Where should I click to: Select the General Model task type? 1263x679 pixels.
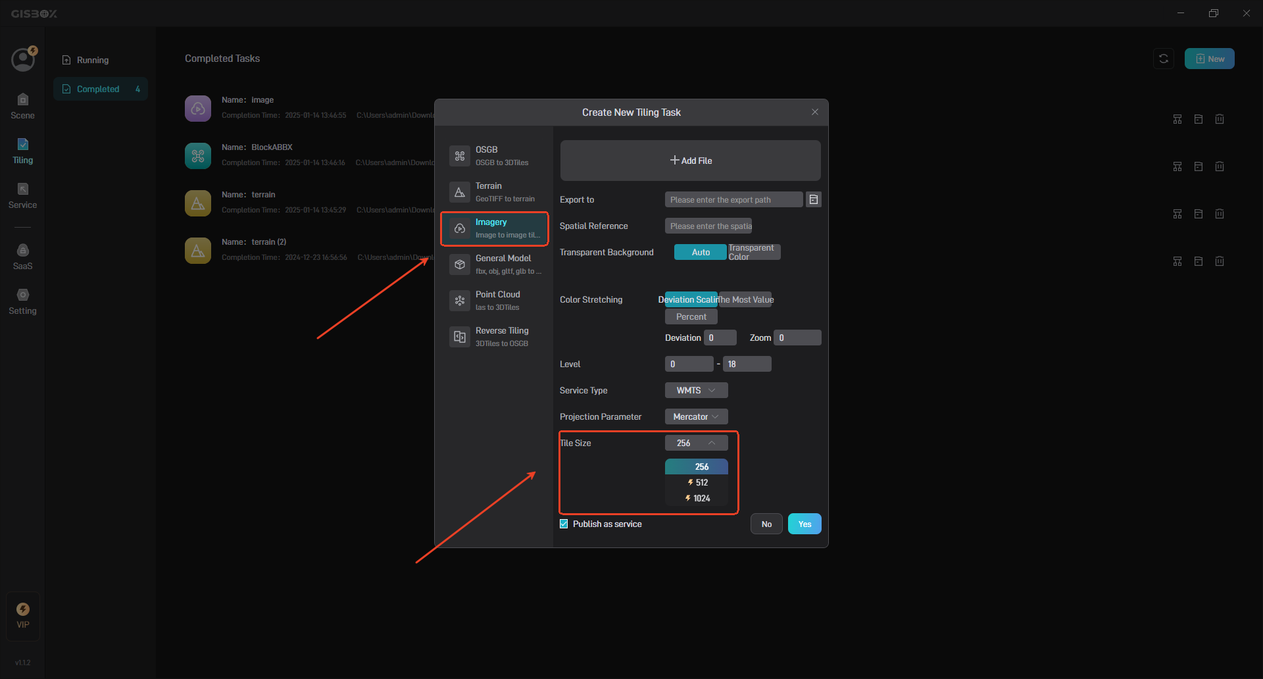click(495, 264)
